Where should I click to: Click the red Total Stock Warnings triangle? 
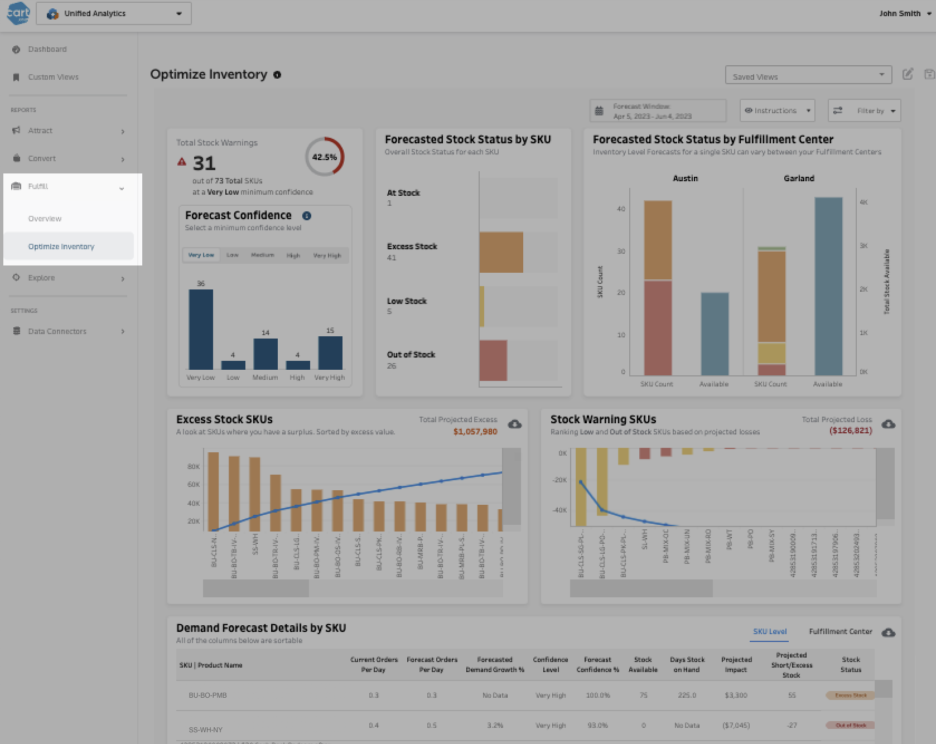coord(182,162)
